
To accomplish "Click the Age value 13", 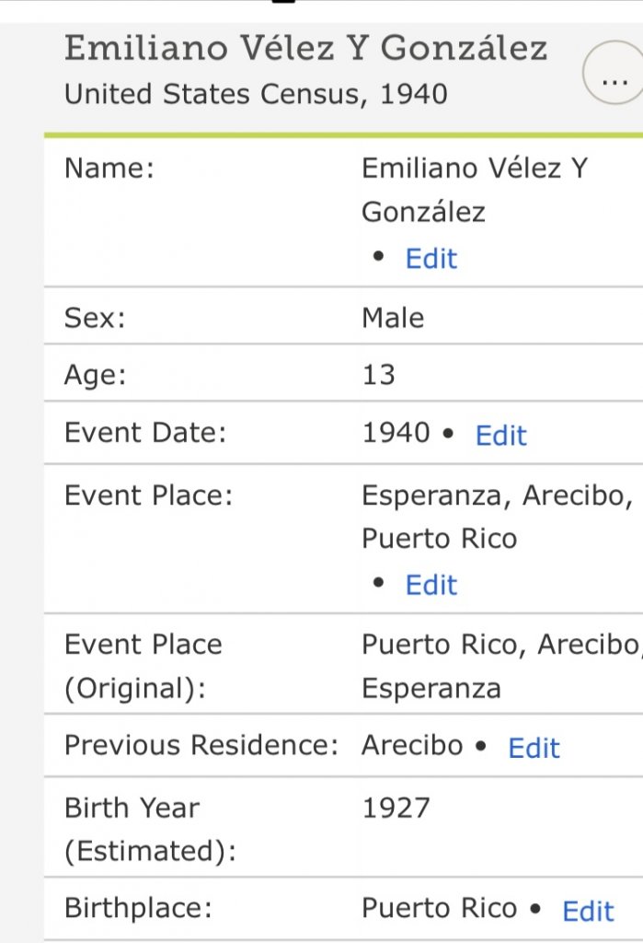I will click(x=378, y=375).
